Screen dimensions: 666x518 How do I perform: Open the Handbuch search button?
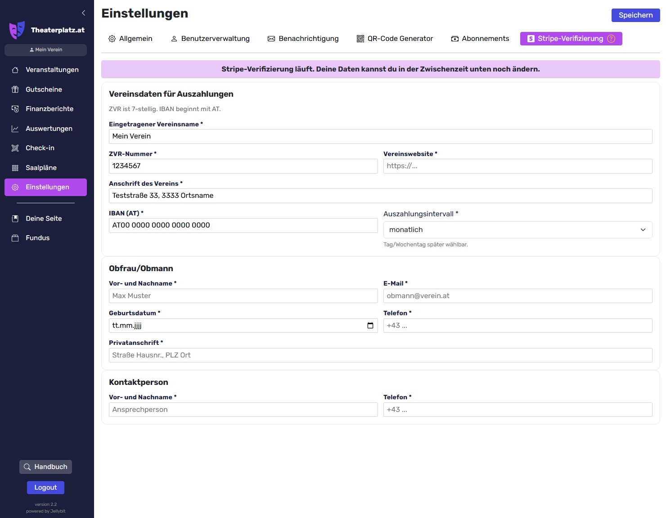tap(45, 467)
